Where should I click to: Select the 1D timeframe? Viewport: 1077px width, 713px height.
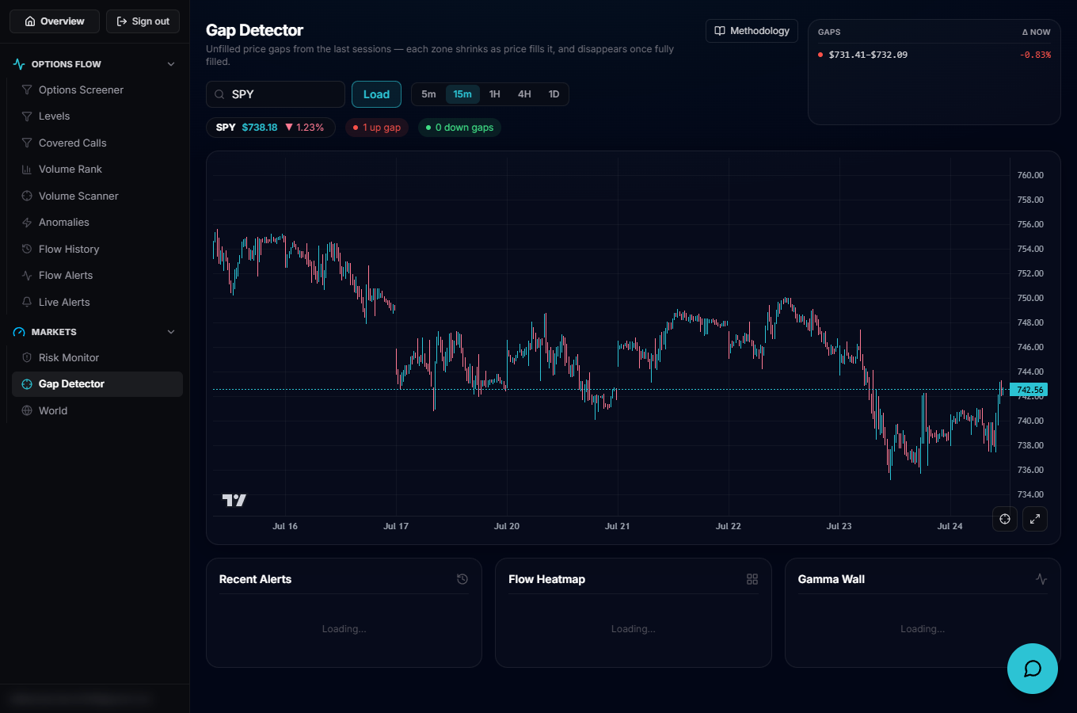click(554, 94)
